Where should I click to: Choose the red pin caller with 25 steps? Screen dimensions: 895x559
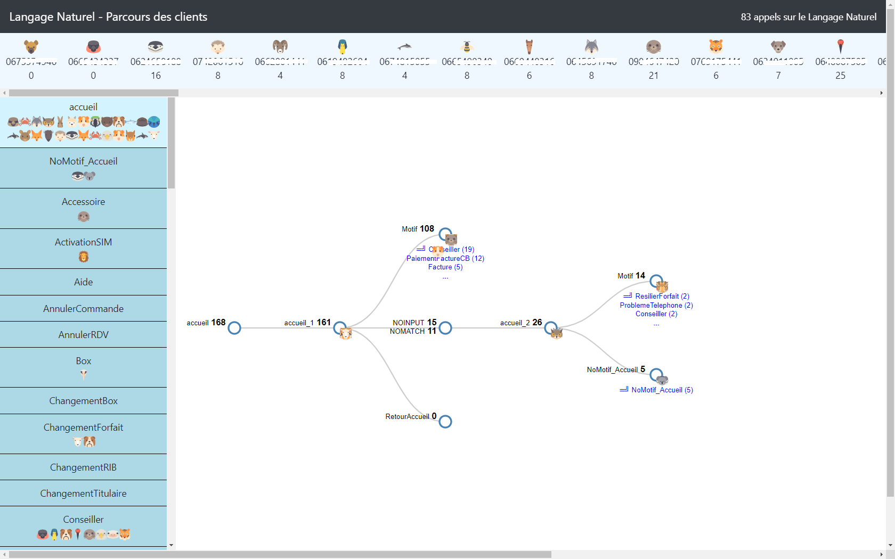click(x=841, y=46)
